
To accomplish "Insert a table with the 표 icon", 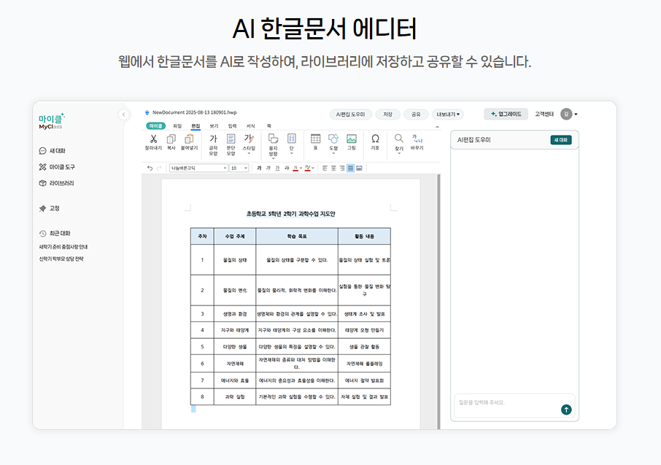I will coord(315,139).
